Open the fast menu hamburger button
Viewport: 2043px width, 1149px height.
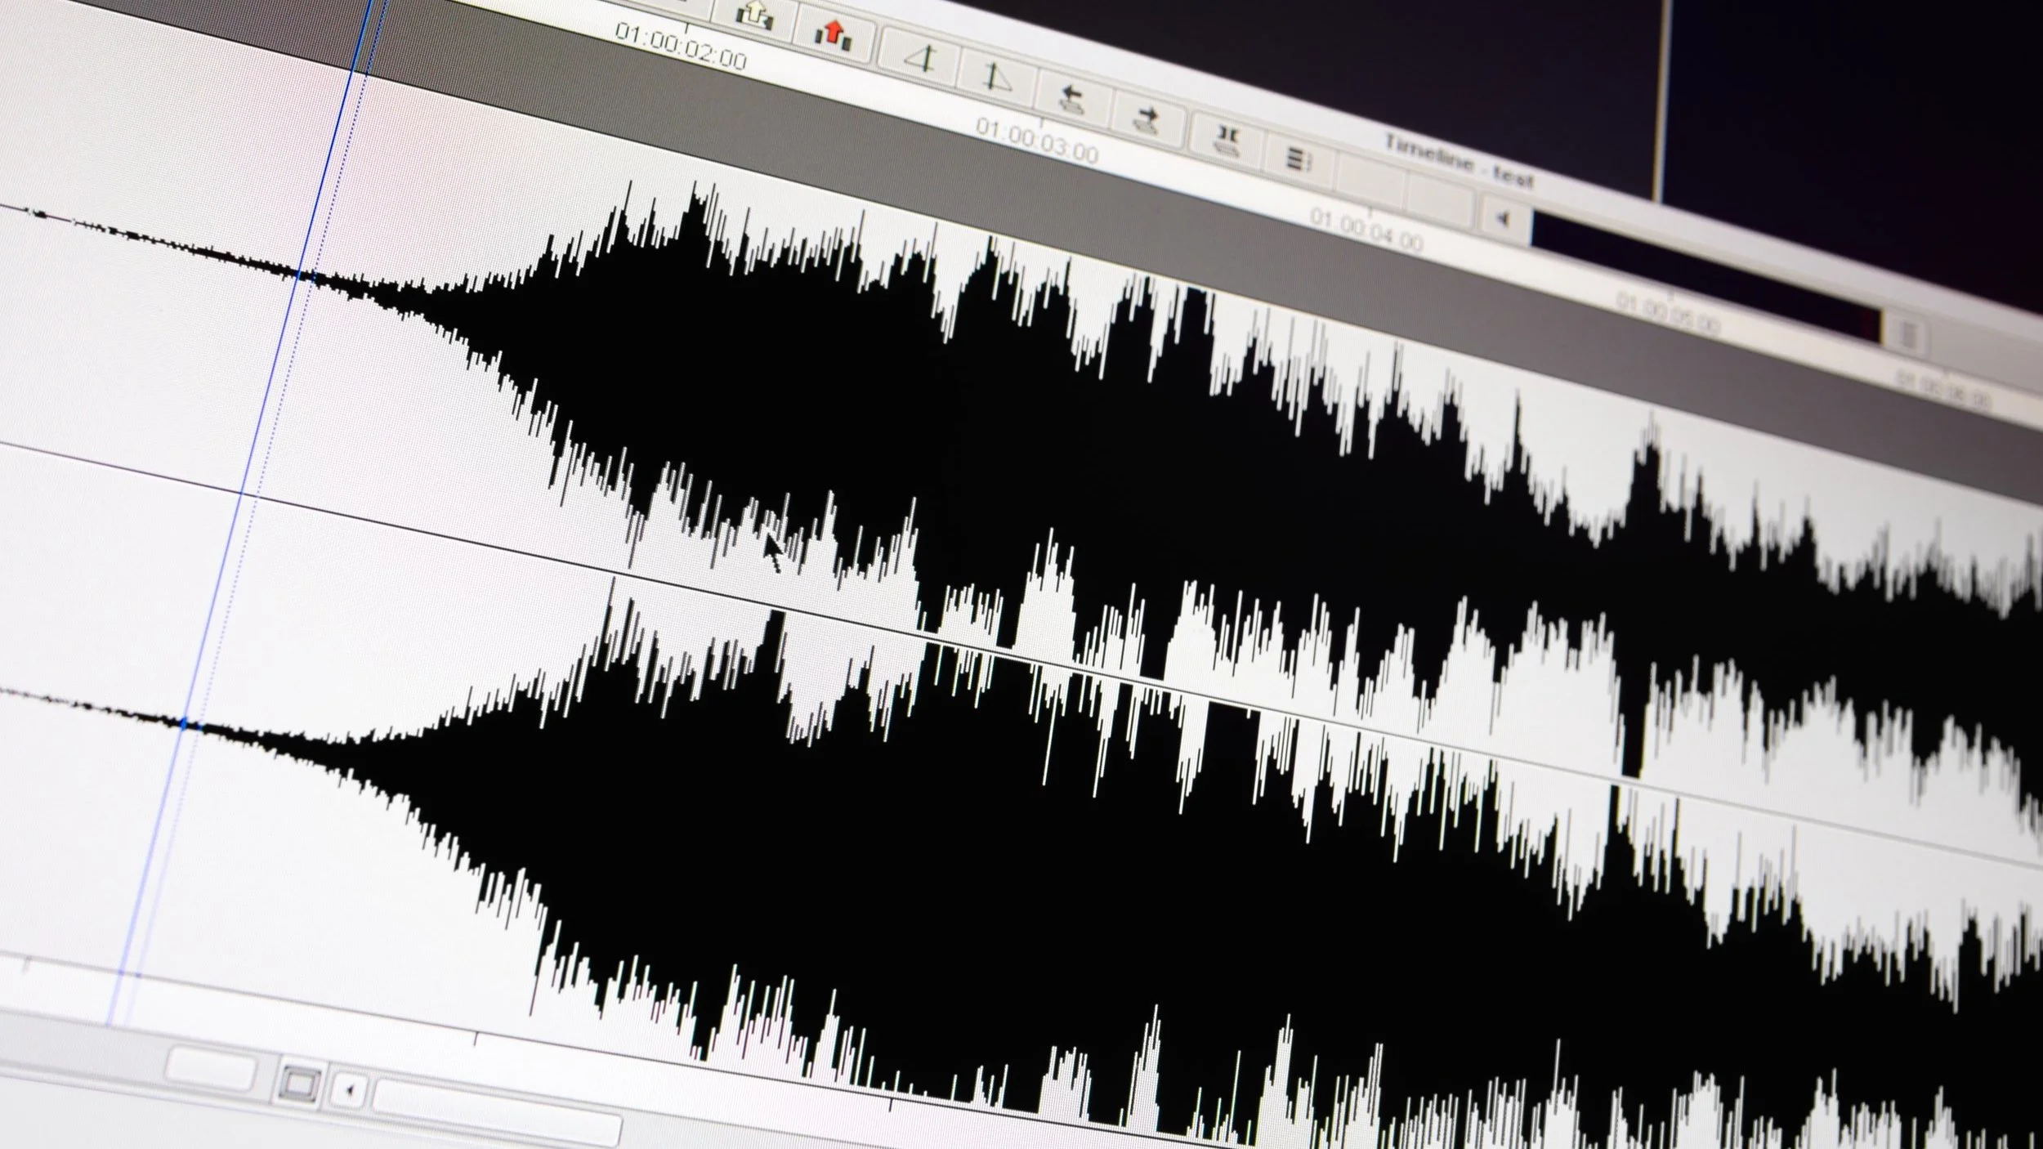[1298, 159]
